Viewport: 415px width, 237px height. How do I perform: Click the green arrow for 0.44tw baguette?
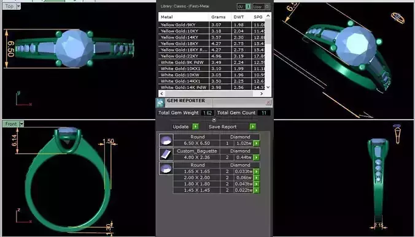(x=256, y=157)
